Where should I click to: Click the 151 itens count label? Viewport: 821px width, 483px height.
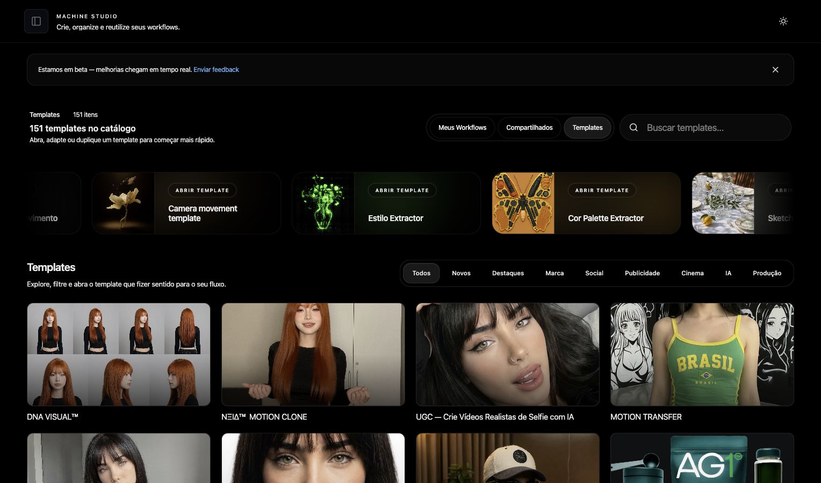pos(85,115)
